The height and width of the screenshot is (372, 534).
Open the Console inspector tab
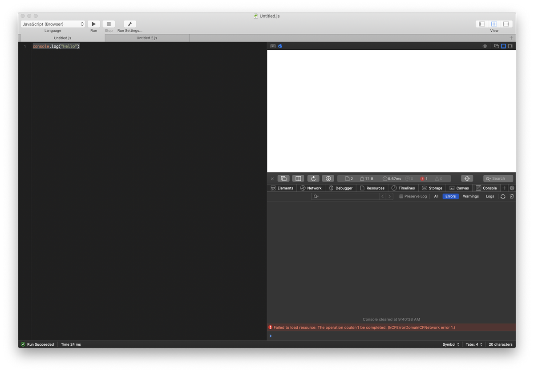[486, 188]
